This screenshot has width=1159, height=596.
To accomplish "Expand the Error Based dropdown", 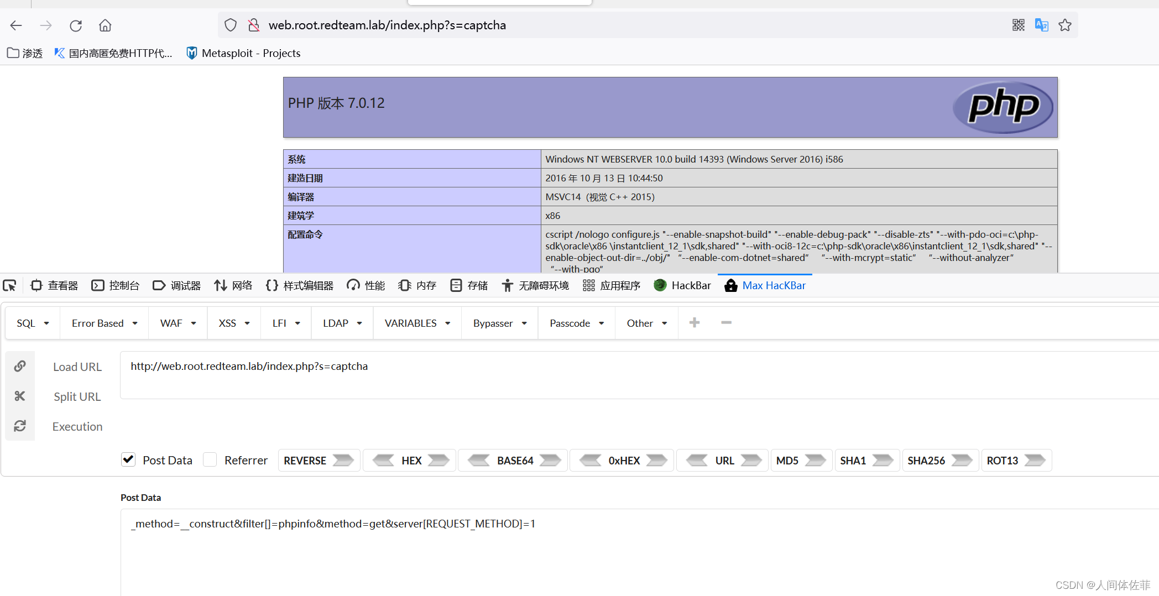I will (105, 323).
